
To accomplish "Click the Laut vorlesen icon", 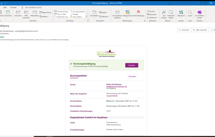I will point(164,14).
